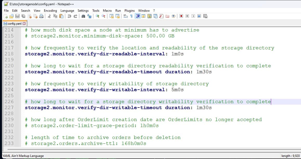
Task: Open the Document Map panel icon
Action: tap(149, 16)
